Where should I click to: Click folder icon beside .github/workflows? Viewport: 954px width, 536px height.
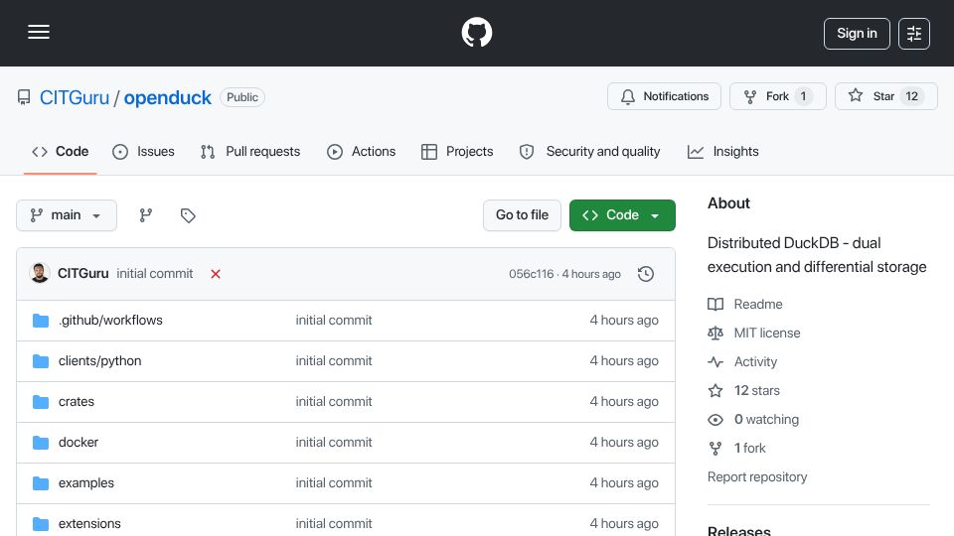pos(41,321)
